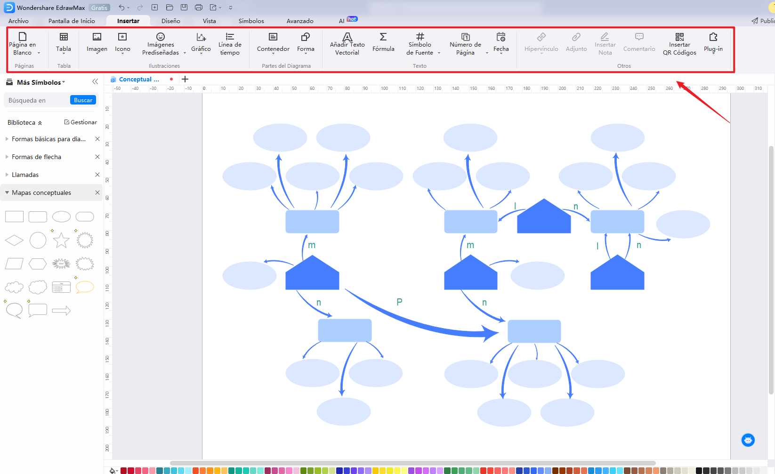Open the Página en Blanco dropdown
This screenshot has width=775, height=474.
pyautogui.click(x=39, y=53)
